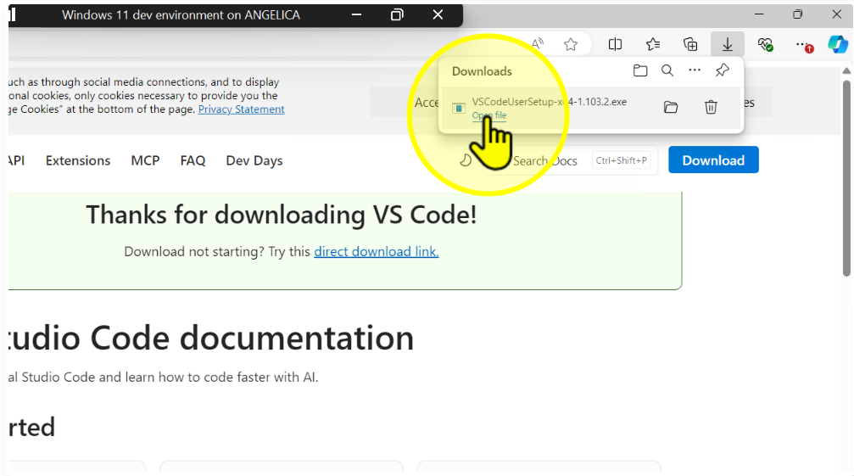Image resolution: width=854 pixels, height=476 pixels.
Task: Restore the ANGELICA VM connection window
Action: pos(397,14)
